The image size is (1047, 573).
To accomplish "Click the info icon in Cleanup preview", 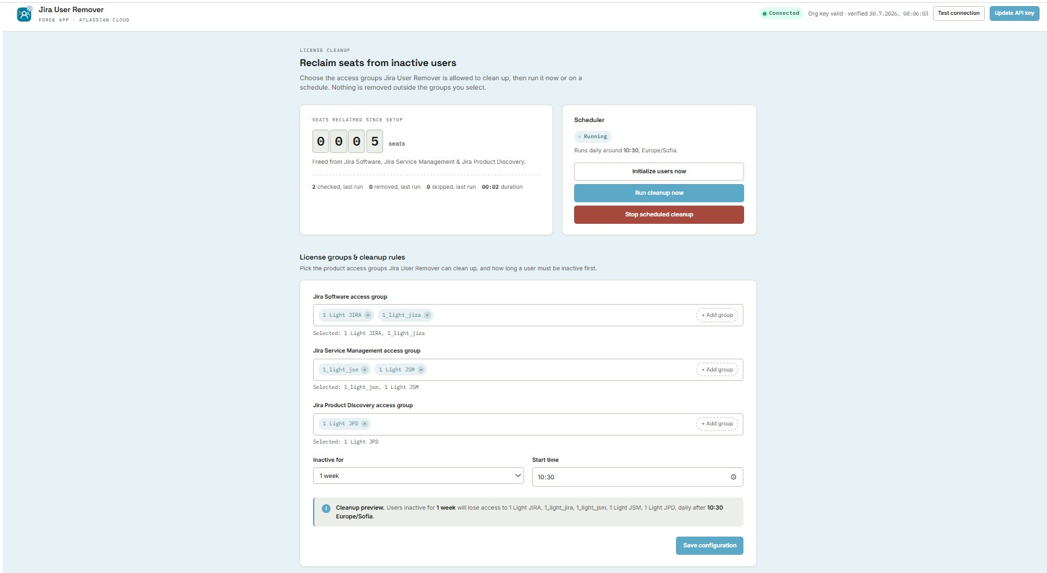I will point(326,508).
